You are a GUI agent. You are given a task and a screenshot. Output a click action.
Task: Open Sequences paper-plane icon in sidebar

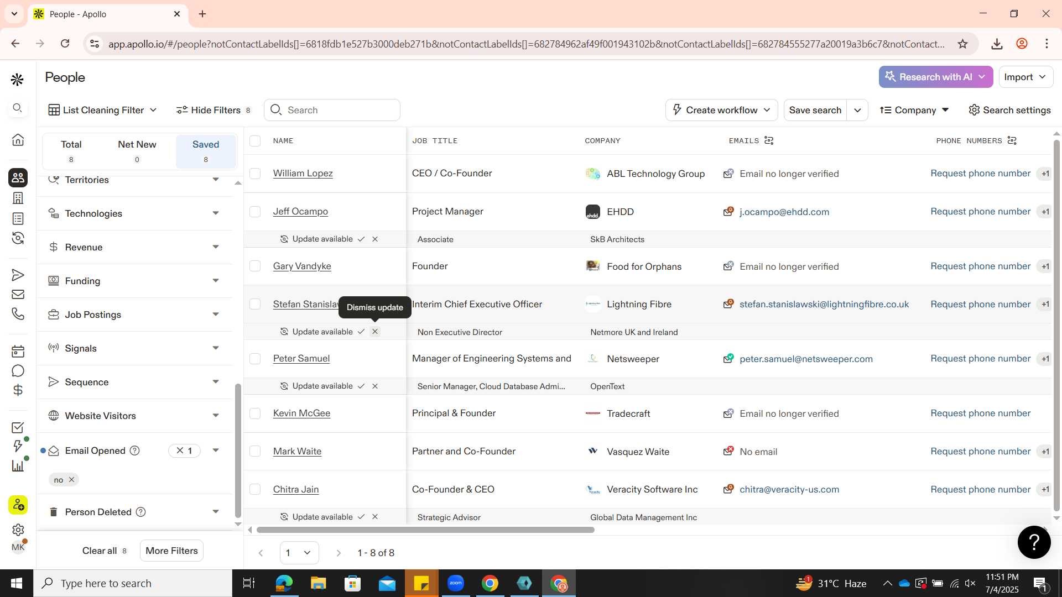pyautogui.click(x=18, y=275)
